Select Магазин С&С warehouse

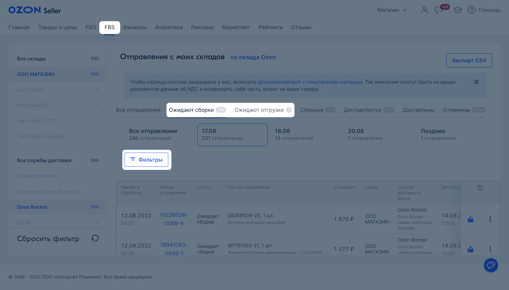coord(58,105)
